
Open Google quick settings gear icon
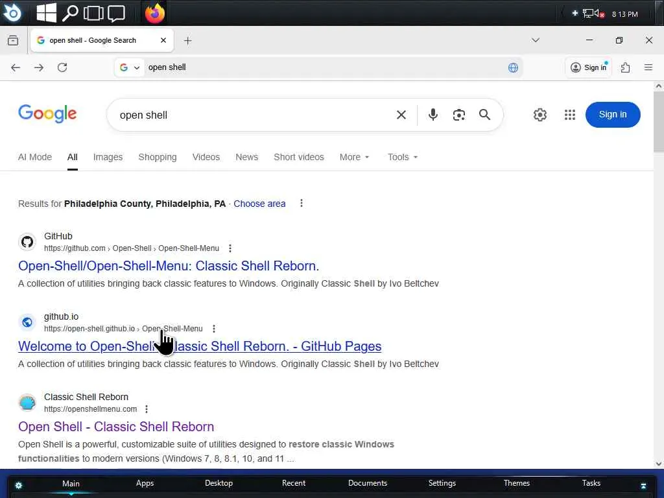tap(540, 115)
